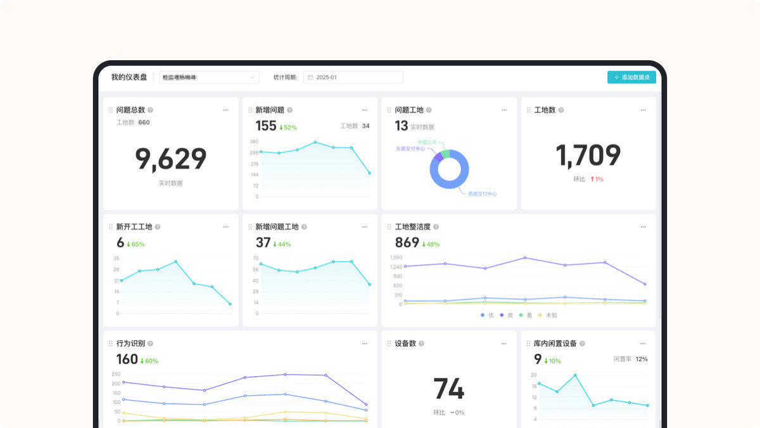Viewport: 760px width, 428px height.
Task: Open the more menu on 行为识别 card
Action: pyautogui.click(x=365, y=343)
